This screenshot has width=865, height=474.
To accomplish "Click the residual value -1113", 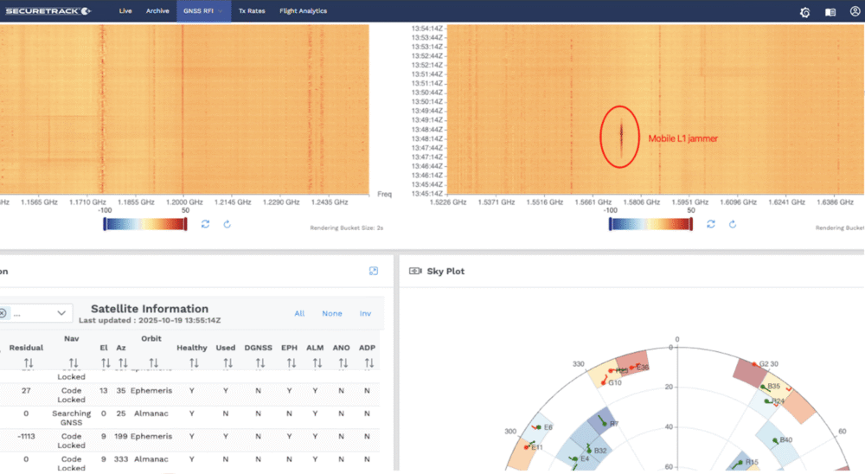I will coord(26,437).
